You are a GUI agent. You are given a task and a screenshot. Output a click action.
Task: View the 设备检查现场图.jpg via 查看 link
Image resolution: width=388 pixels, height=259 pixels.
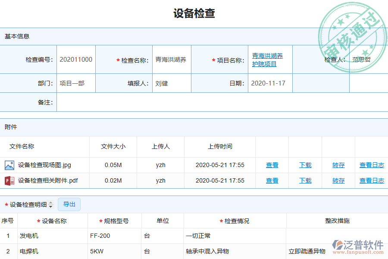click(x=272, y=165)
